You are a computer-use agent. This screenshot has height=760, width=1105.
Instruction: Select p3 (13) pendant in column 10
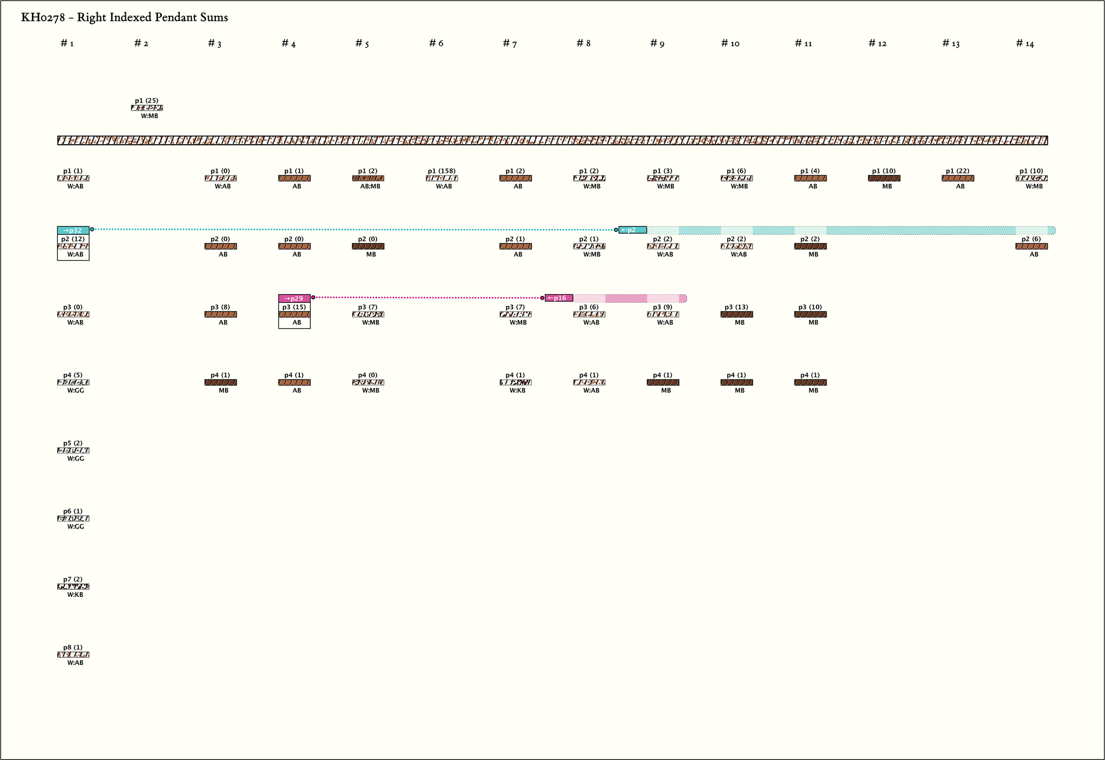click(736, 314)
